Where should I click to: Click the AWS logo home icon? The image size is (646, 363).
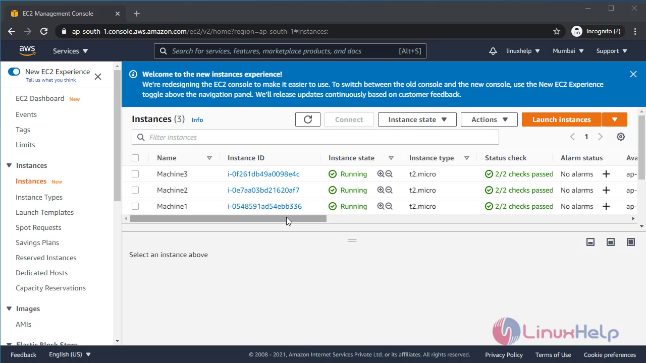click(27, 51)
